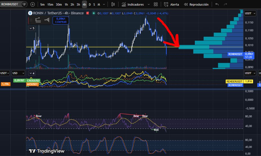Click the 1,816 RENDERUSDT price value
The height and width of the screenshot is (156, 261).
(x=248, y=81)
